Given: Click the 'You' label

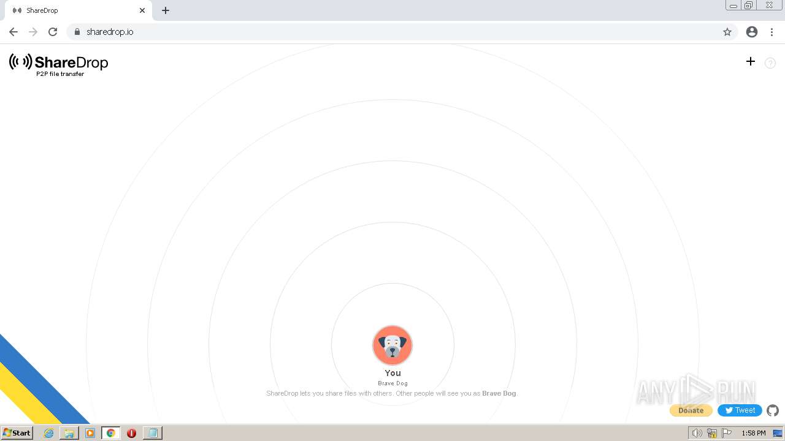Looking at the screenshot, I should (393, 373).
